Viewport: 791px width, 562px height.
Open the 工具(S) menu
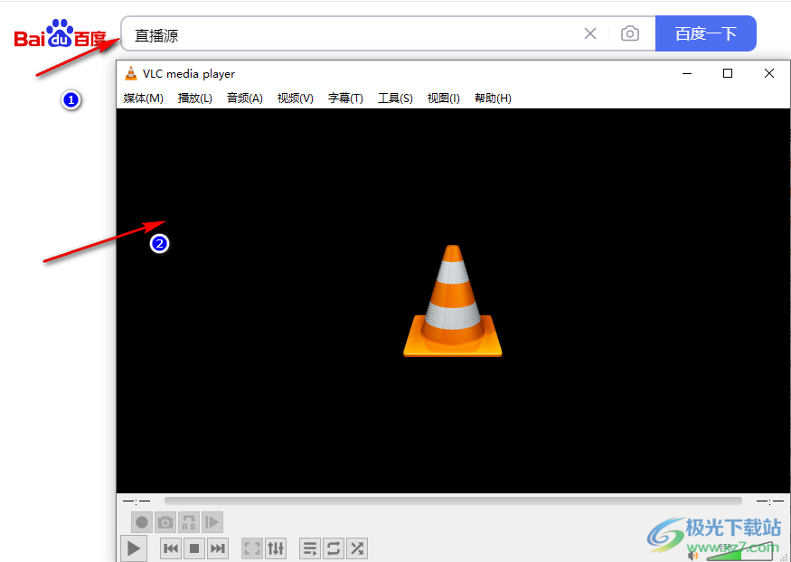point(396,98)
